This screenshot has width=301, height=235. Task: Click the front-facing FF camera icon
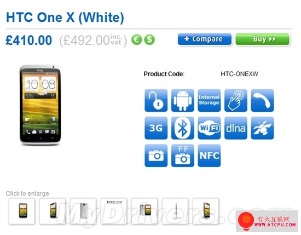(x=183, y=156)
